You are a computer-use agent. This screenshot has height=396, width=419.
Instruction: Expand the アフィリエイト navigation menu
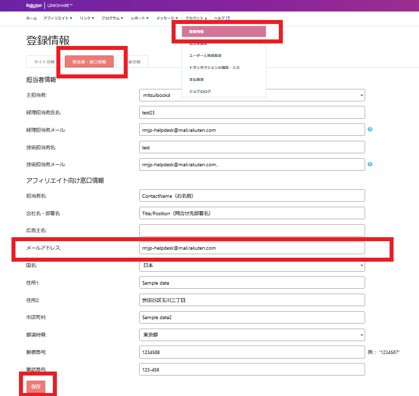click(x=58, y=18)
